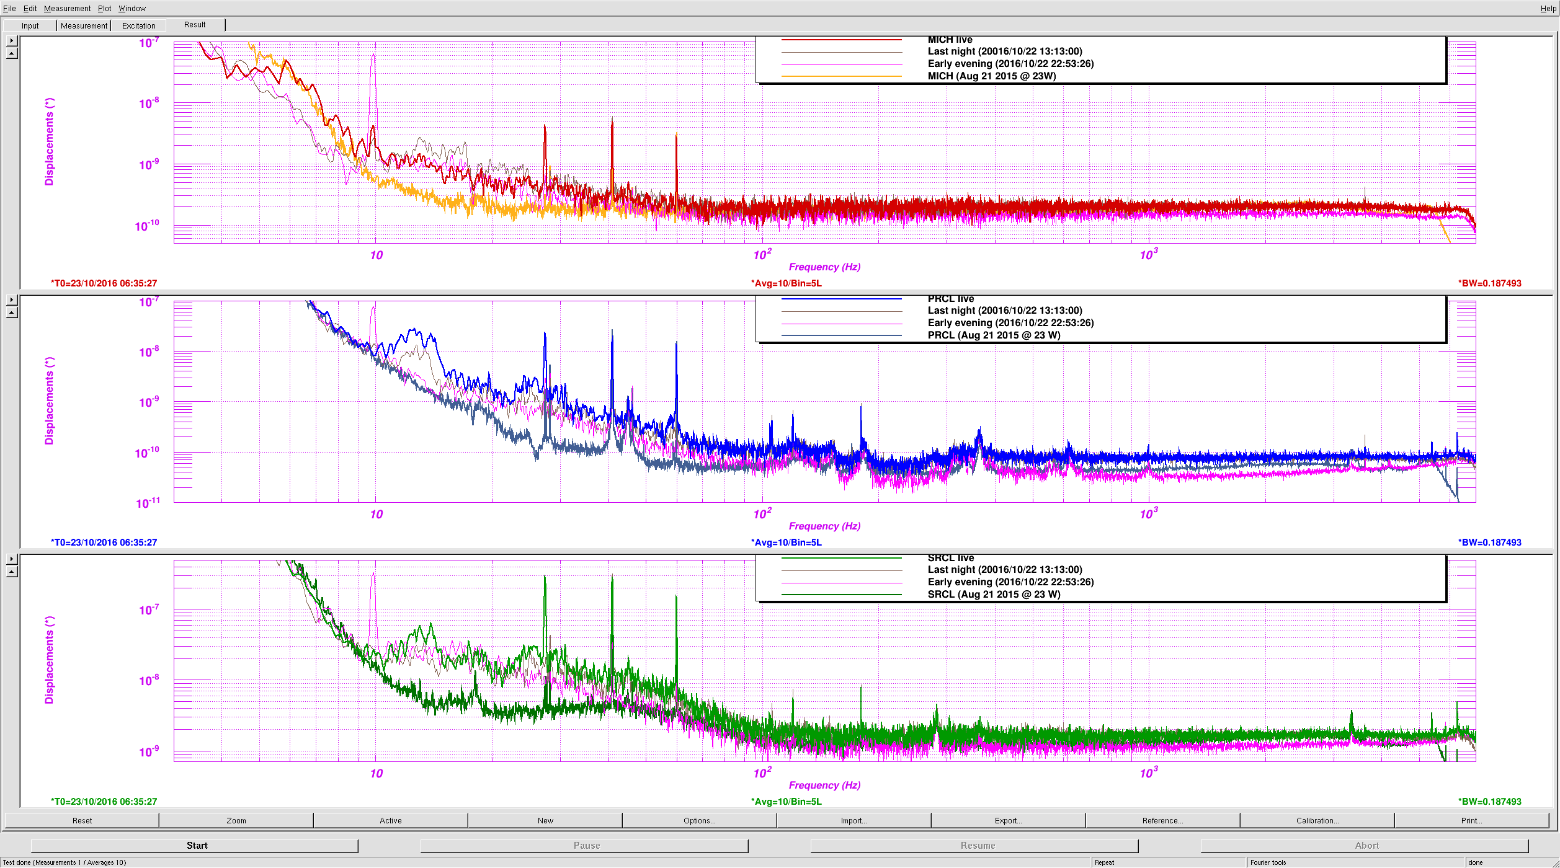The height and width of the screenshot is (868, 1560).
Task: Switch to the Excitation tab
Action: click(x=138, y=25)
